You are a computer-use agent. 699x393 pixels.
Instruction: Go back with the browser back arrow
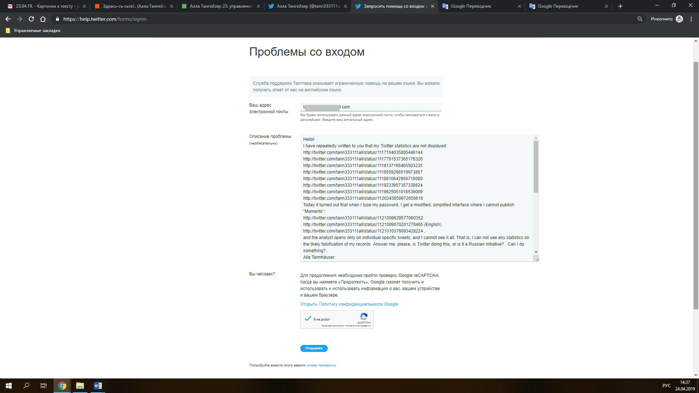pyautogui.click(x=8, y=19)
